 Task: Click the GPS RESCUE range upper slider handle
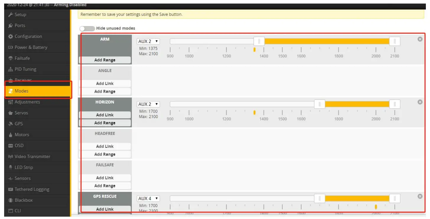(395, 198)
